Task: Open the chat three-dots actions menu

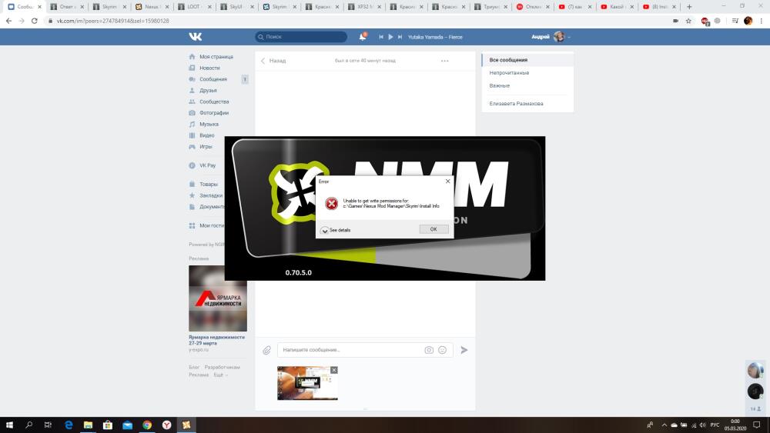Action: pyautogui.click(x=444, y=61)
